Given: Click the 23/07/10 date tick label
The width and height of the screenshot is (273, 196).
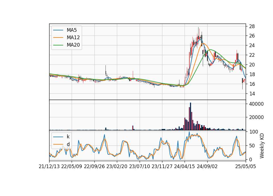Looking at the screenshot, I should click(139, 166).
